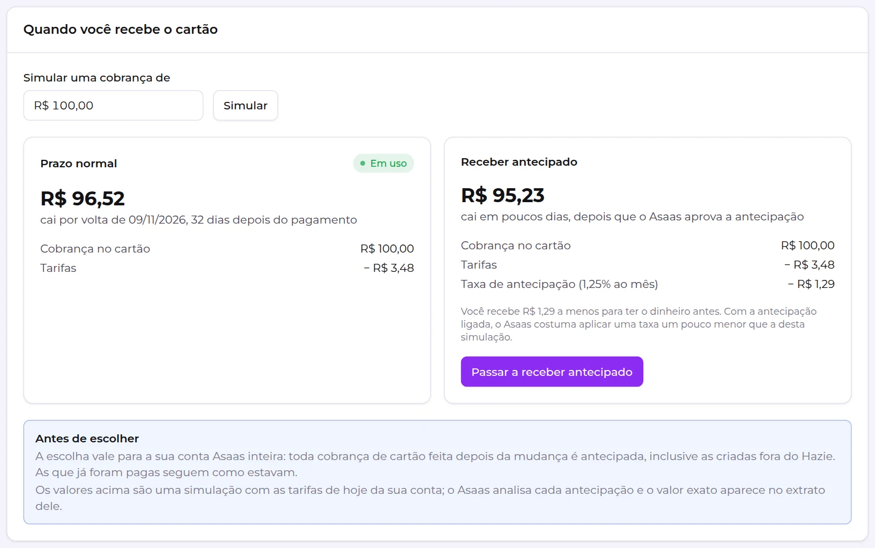The width and height of the screenshot is (875, 548).
Task: Click the heading Quando você recebe o cartão
Action: (121, 29)
